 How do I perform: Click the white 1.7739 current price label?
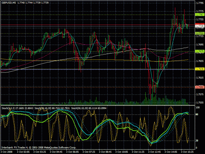tap(200, 26)
